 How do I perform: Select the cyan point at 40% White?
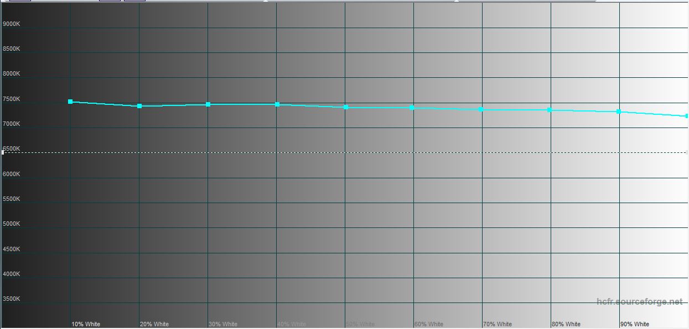(277, 104)
